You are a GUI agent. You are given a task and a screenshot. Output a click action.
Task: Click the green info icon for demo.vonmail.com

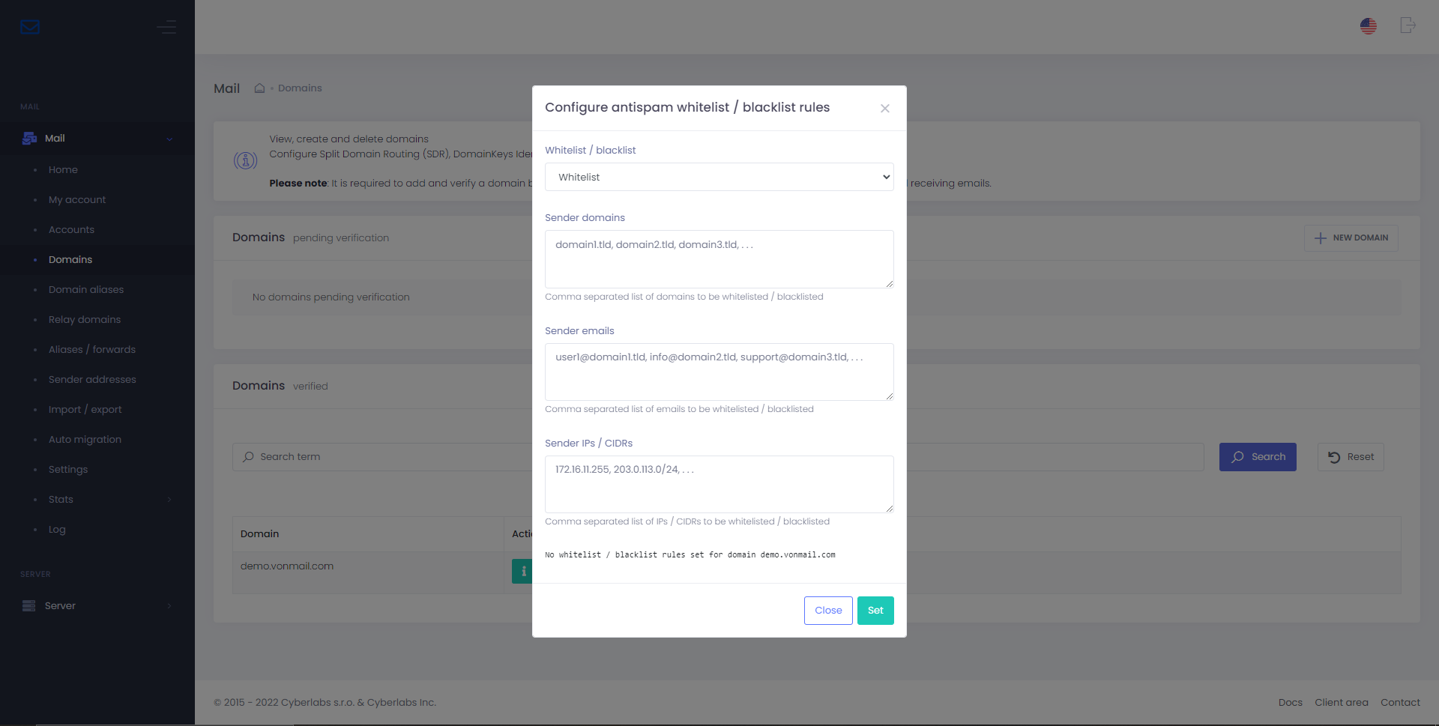(x=522, y=571)
